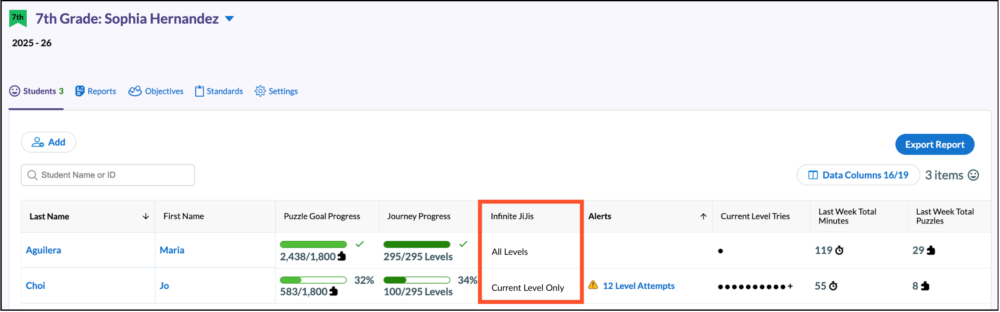The image size is (1000, 312).
Task: Focus the Student Name or ID search field
Action: click(x=108, y=175)
